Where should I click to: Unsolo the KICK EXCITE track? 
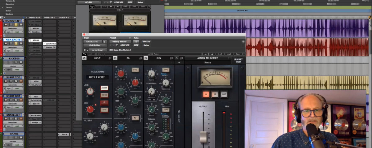coord(15,43)
